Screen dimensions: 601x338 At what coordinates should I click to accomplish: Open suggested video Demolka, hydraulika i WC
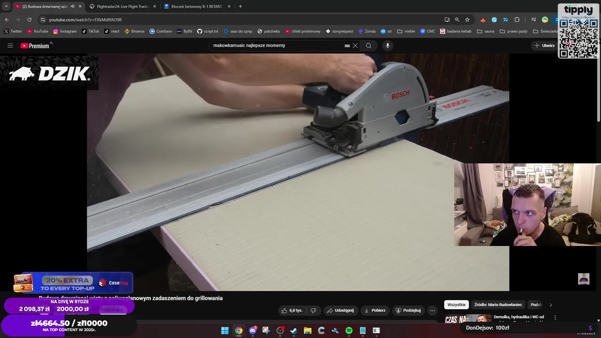(x=519, y=318)
